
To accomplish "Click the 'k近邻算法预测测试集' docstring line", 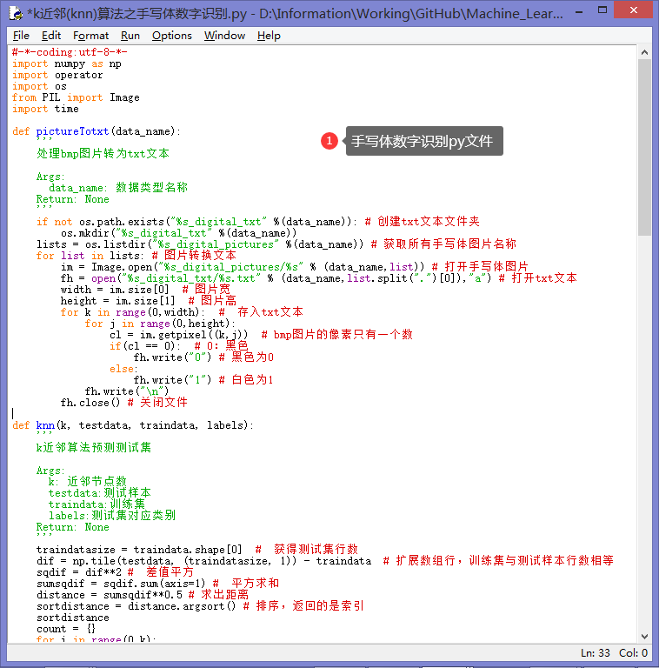I will pos(94,447).
